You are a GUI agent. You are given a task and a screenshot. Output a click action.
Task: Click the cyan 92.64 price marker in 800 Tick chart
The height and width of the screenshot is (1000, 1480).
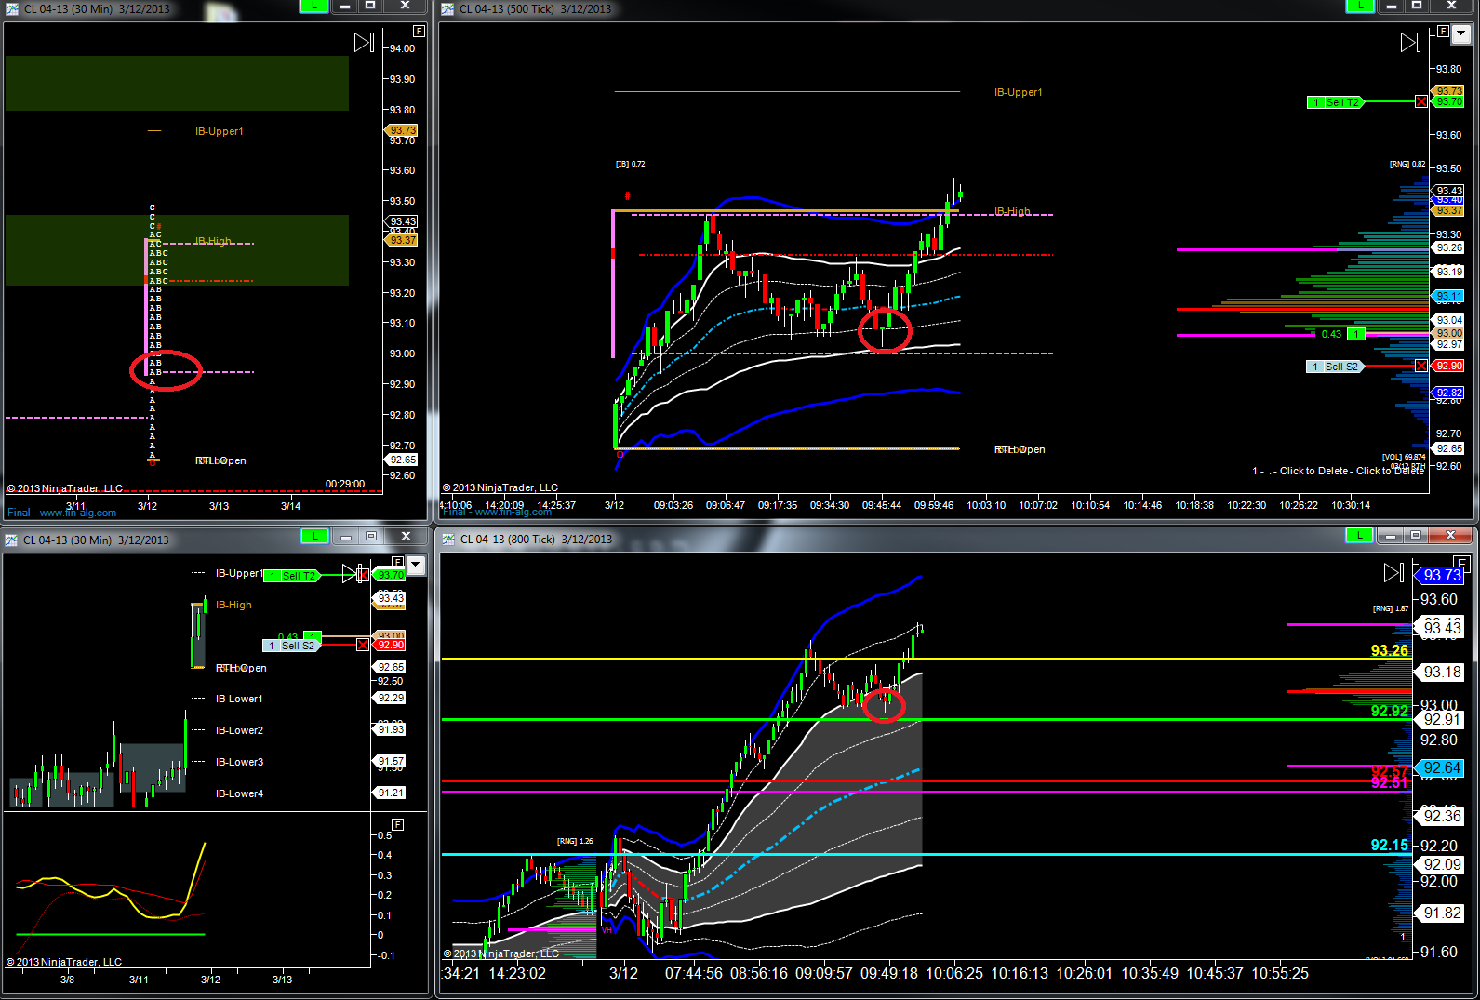click(1441, 768)
